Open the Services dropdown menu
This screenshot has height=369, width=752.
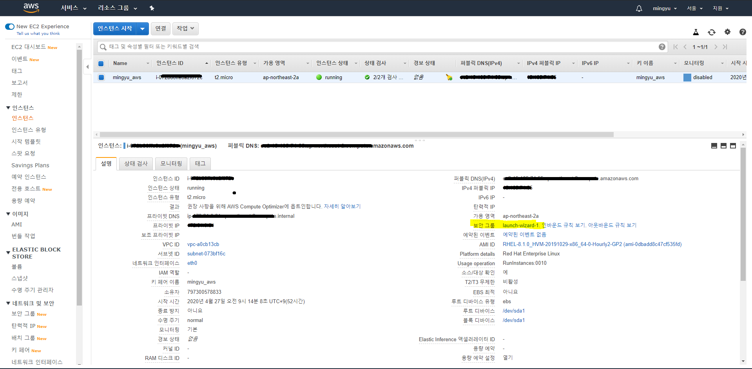[74, 8]
